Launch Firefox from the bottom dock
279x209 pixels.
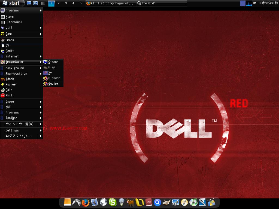[x=85, y=202]
